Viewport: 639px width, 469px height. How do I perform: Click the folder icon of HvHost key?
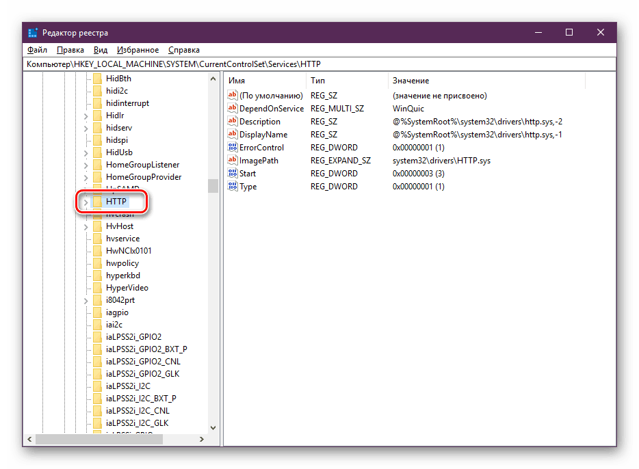click(97, 226)
